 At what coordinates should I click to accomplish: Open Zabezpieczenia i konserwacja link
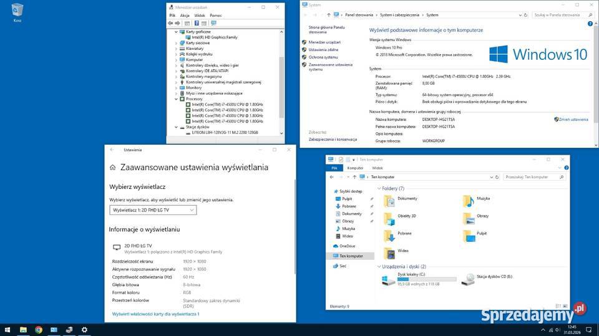point(333,140)
